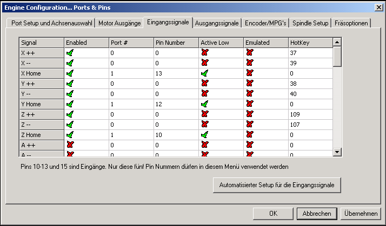This screenshot has height=226, width=386.
Task: Toggle Active Low cross for Y --
Action: (x=205, y=93)
